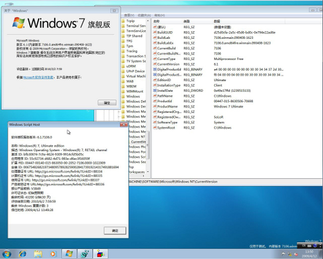
Task: Click the SystemRoot string value icon
Action: [155, 128]
